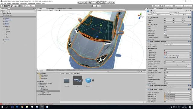Switch to the Asset Store tab

[62, 8]
